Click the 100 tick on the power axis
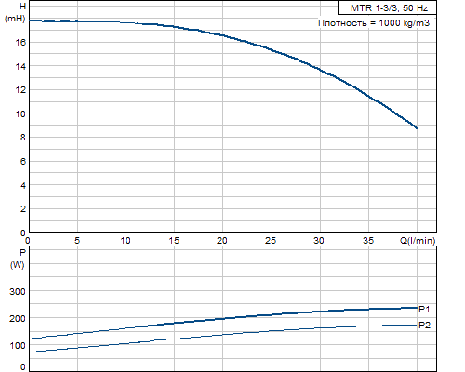Screen dimensions: 465x372 click(18, 345)
